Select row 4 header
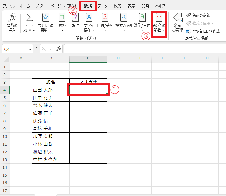 coord(5,90)
